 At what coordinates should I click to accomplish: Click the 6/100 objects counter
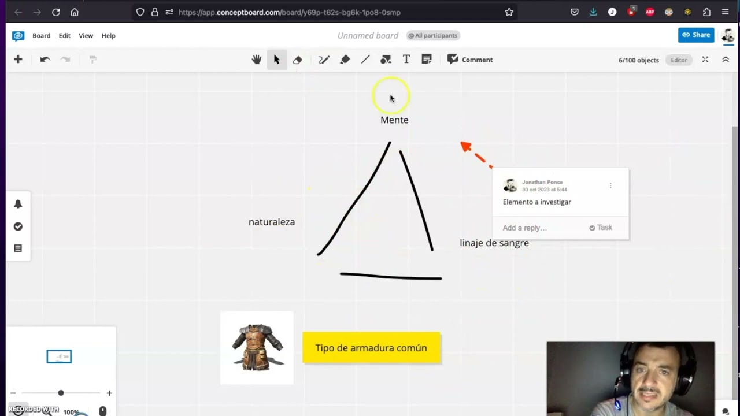638,60
